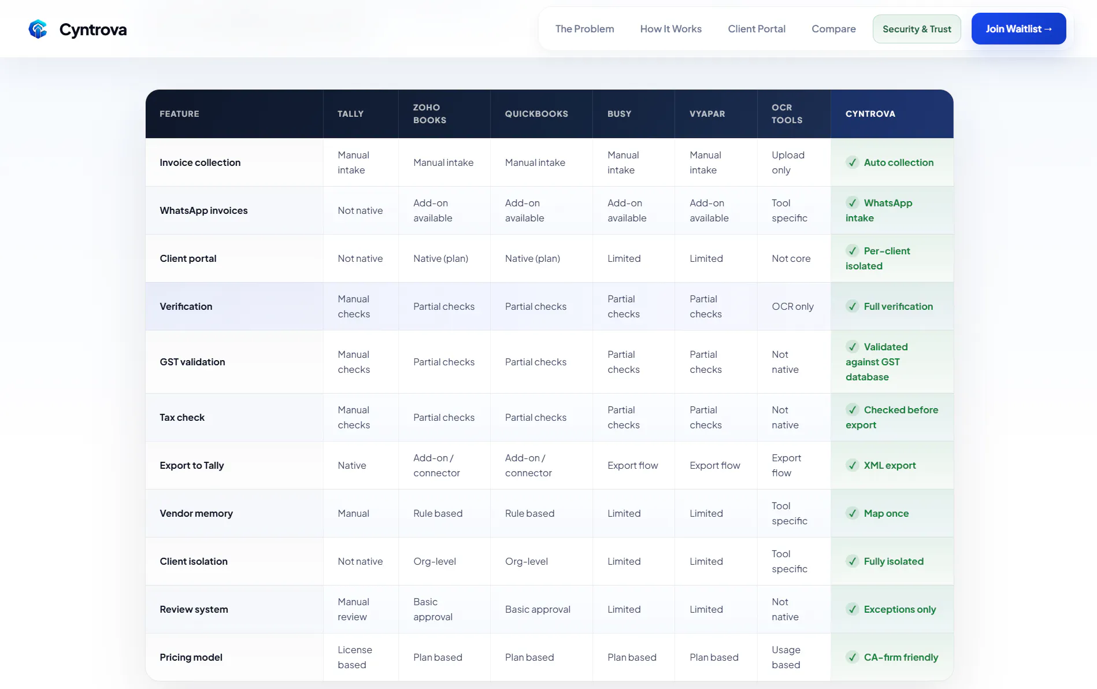Image resolution: width=1097 pixels, height=689 pixels.
Task: Click the Tax check row label
Action: point(182,417)
